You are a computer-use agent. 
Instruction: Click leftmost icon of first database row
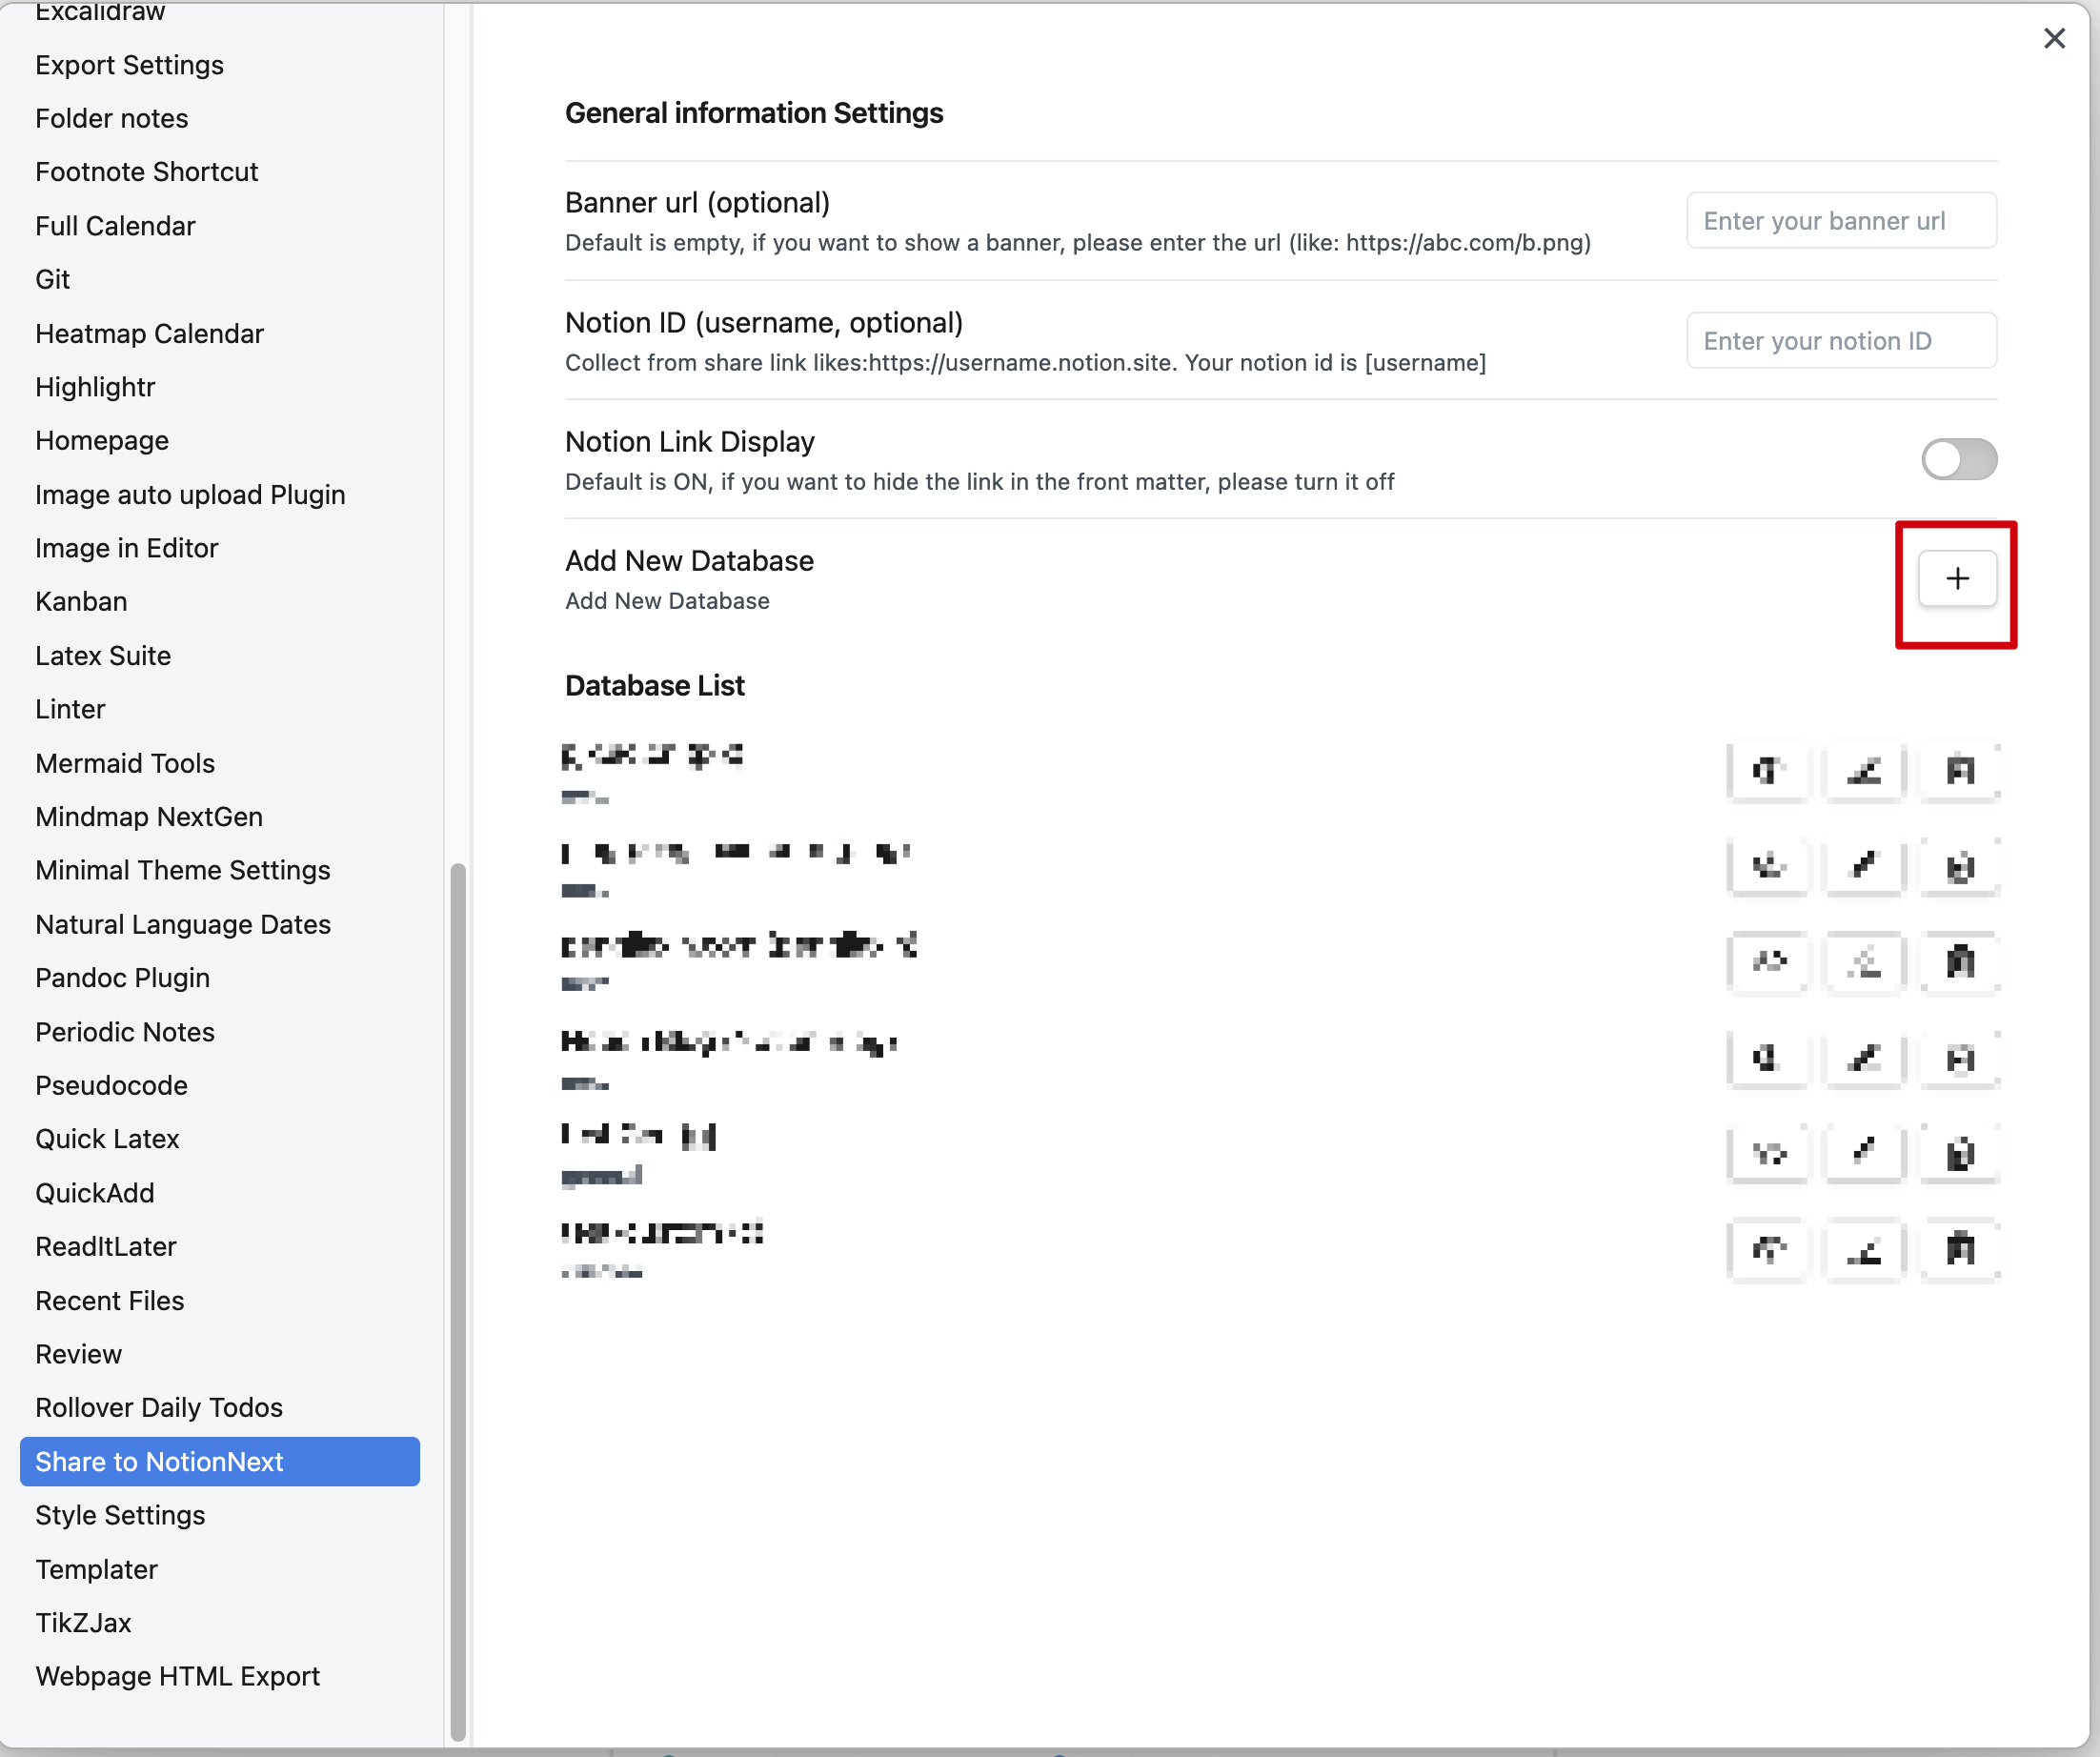point(1767,771)
